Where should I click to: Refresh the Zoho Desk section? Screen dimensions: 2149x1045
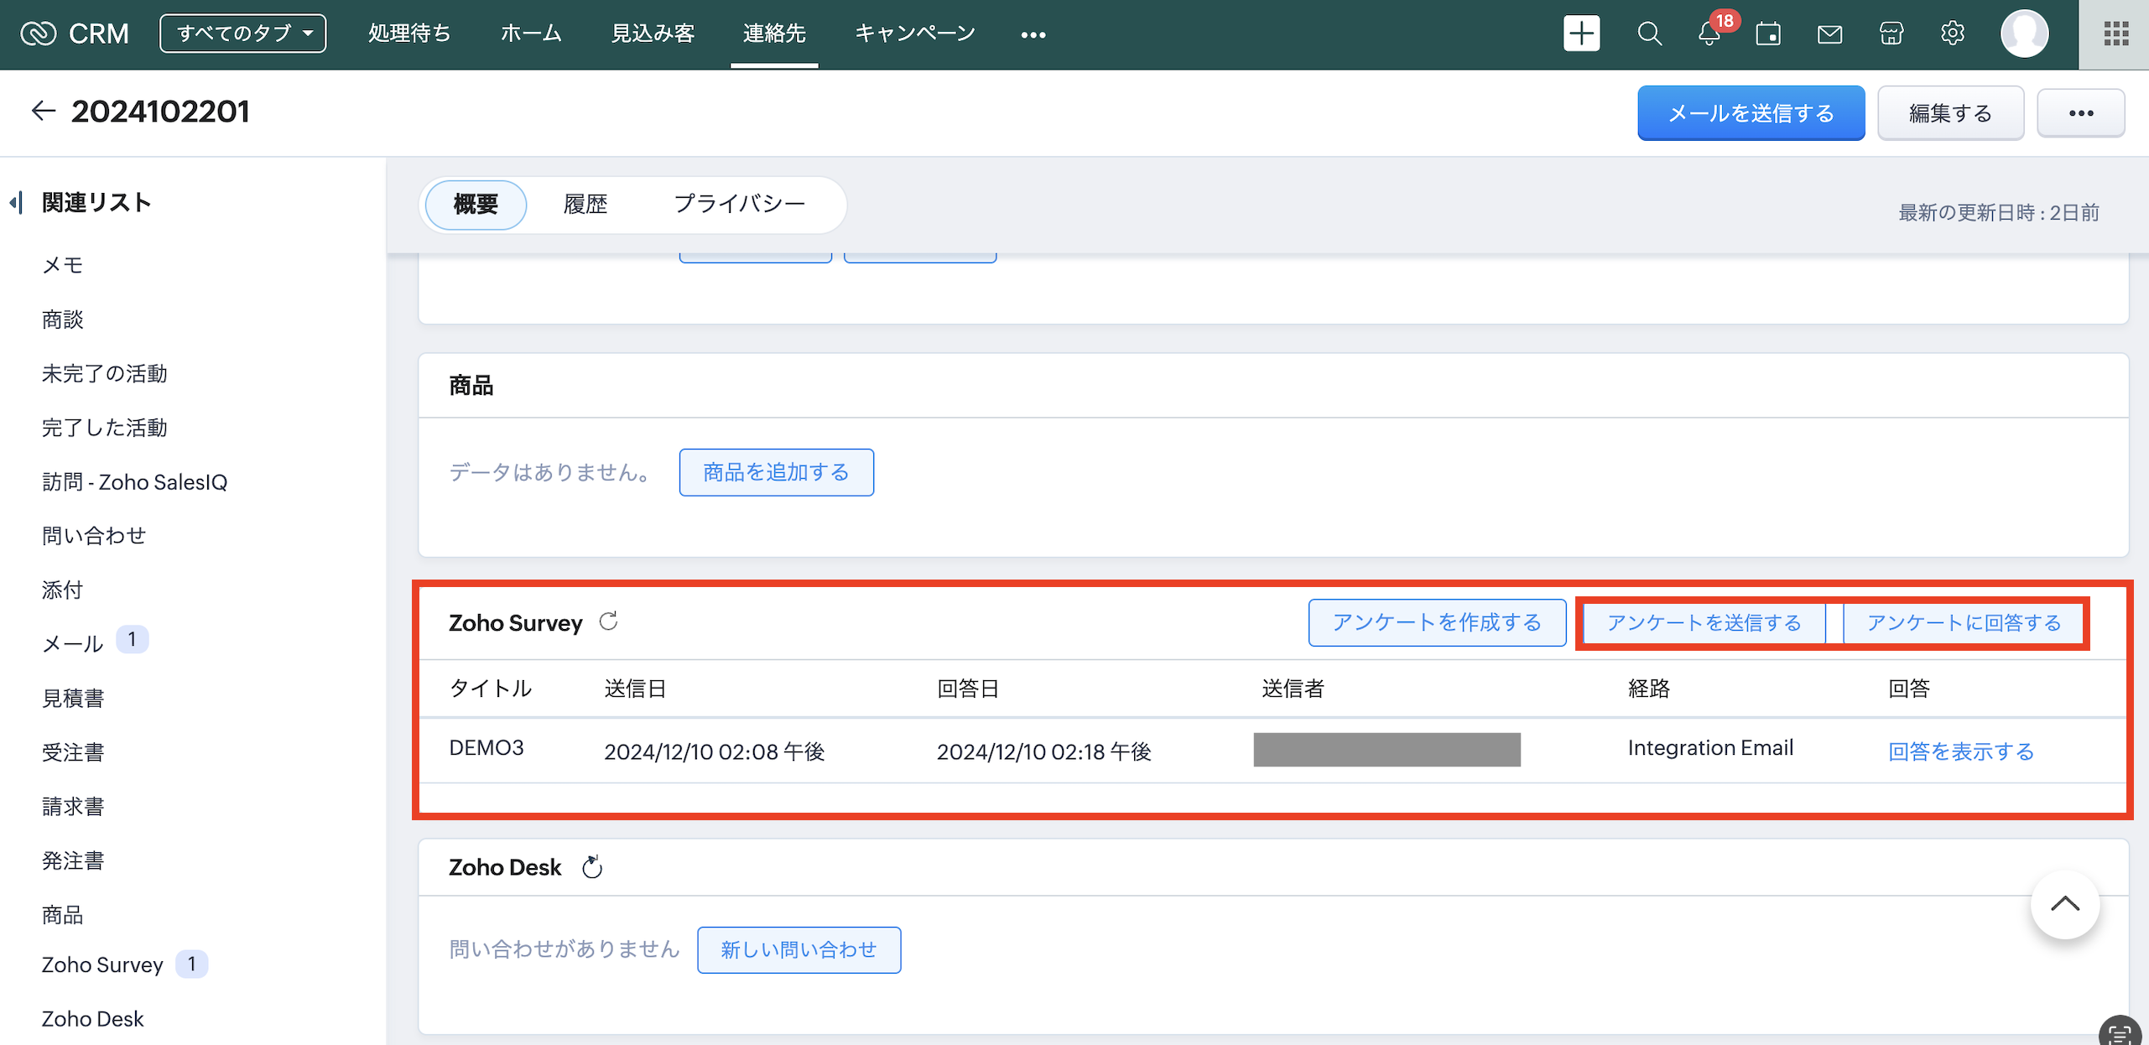tap(592, 866)
